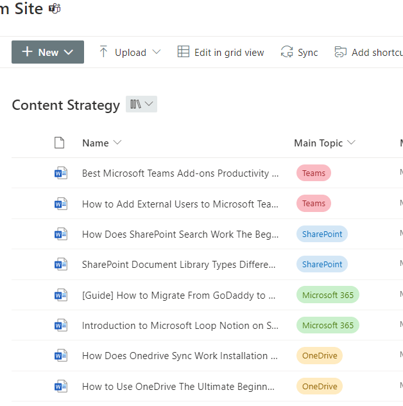Click SharePoint tag on SharePoint Search row

tap(322, 234)
